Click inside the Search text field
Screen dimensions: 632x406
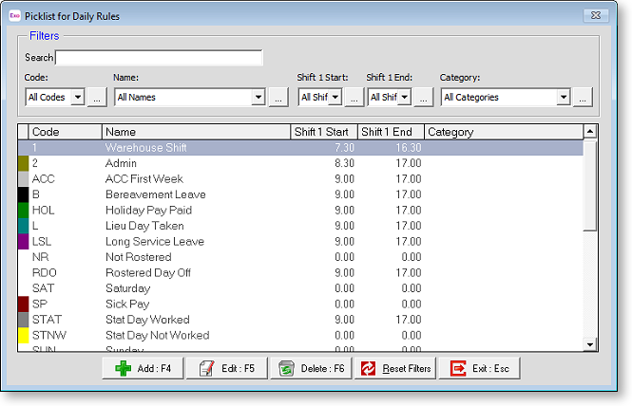[159, 58]
